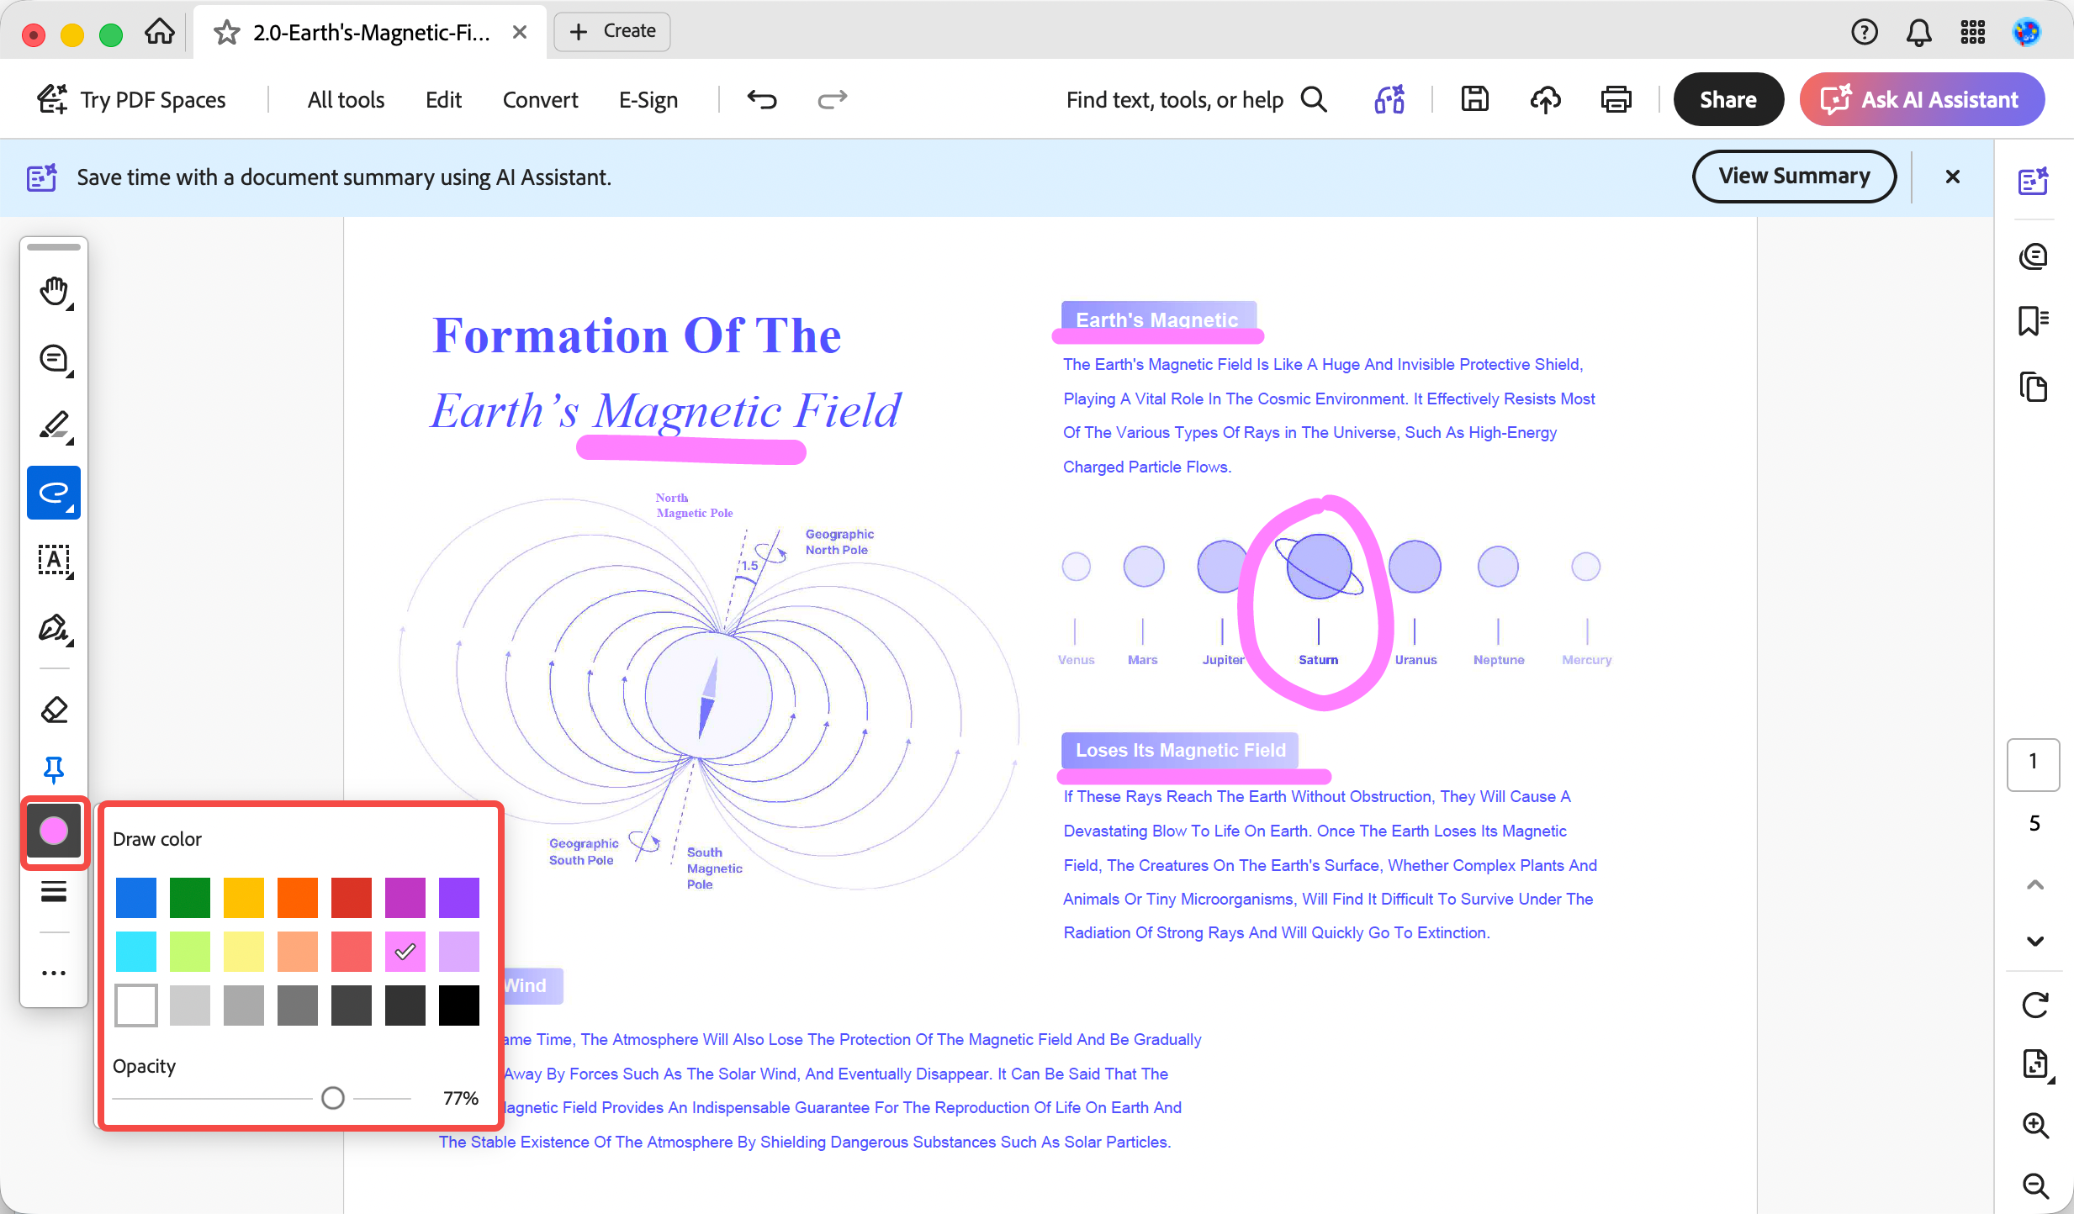Click the print document icon
Screen dimensions: 2074x1214
pyautogui.click(x=1616, y=99)
